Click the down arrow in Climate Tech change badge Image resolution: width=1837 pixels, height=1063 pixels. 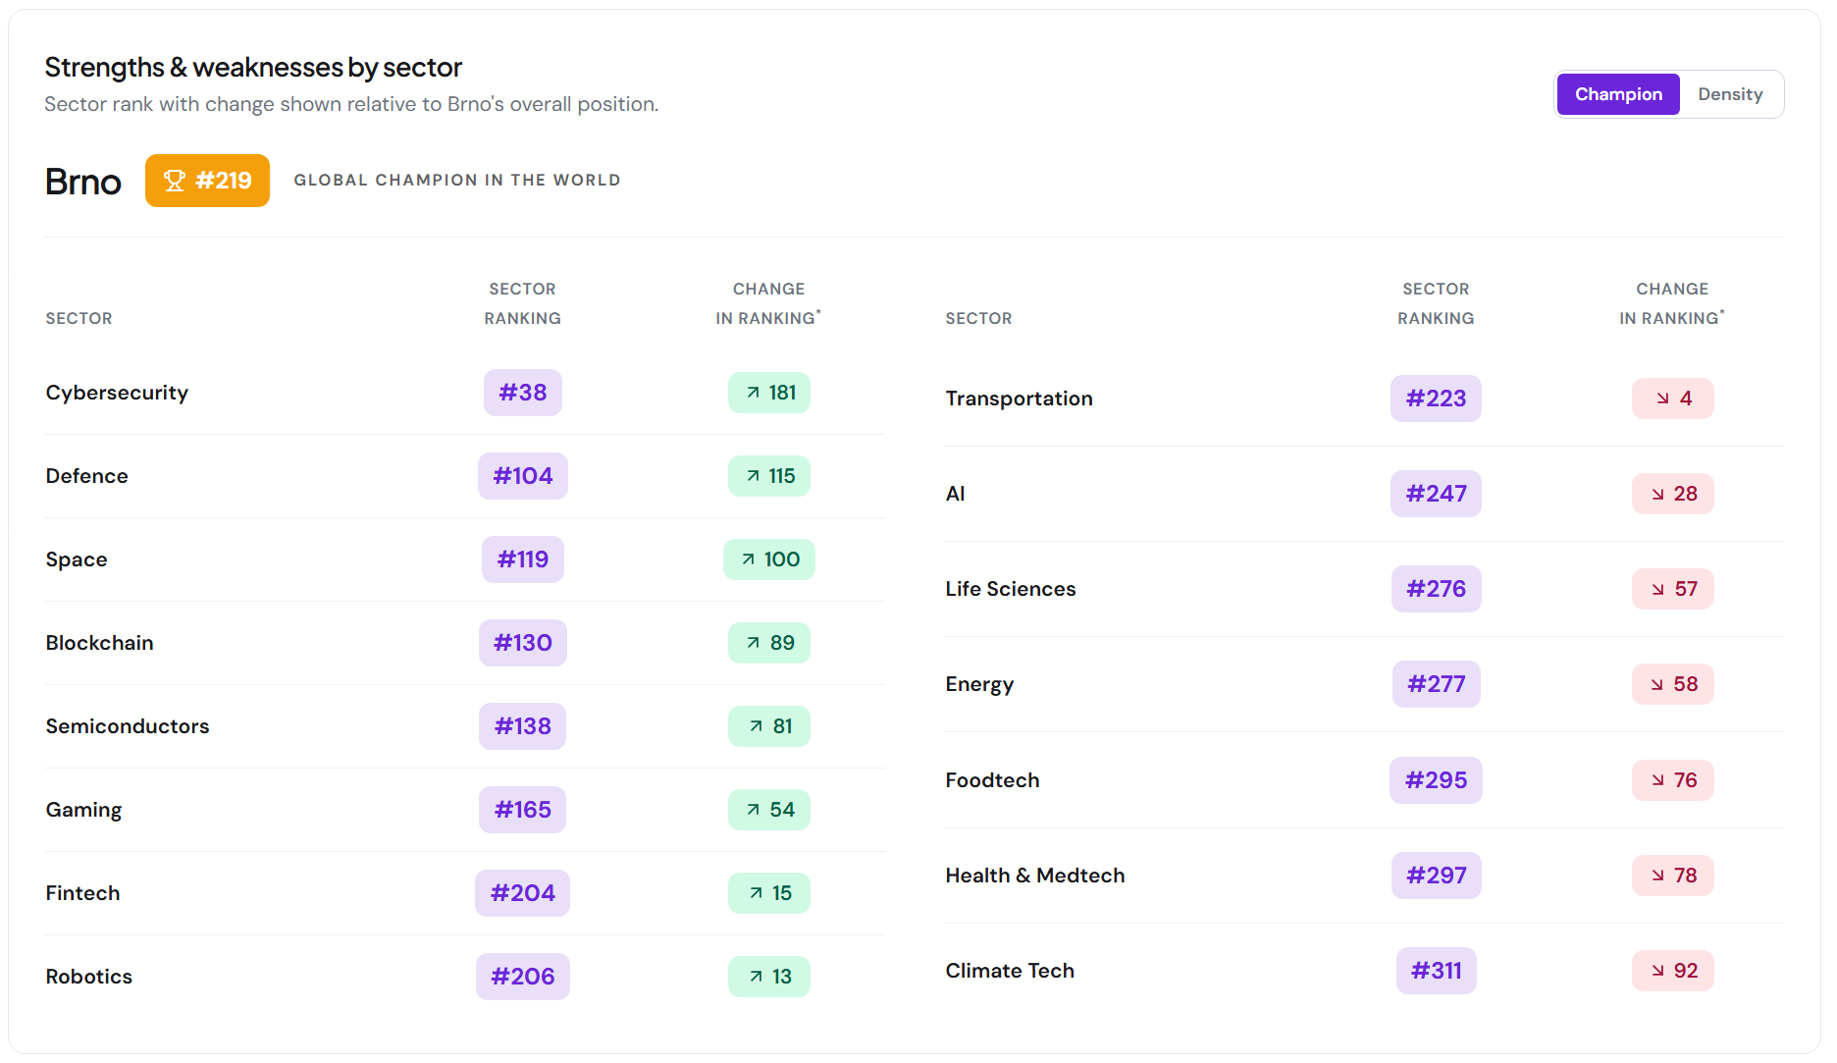(x=1657, y=971)
